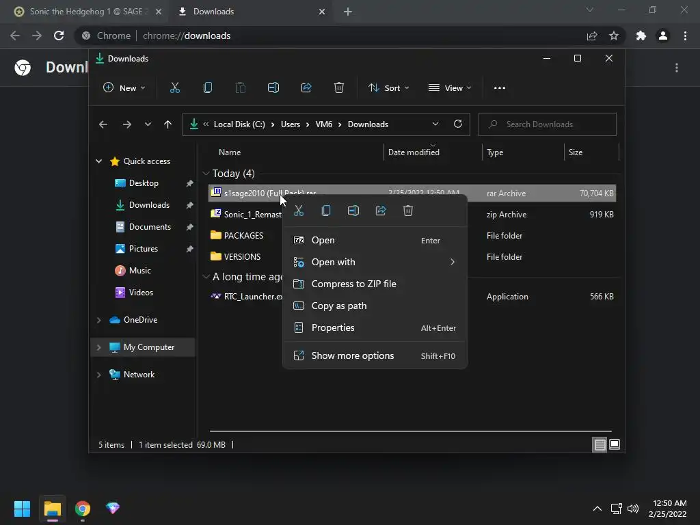Viewport: 700px width, 525px height.
Task: Select the VERSIONS folder
Action: pos(243,257)
